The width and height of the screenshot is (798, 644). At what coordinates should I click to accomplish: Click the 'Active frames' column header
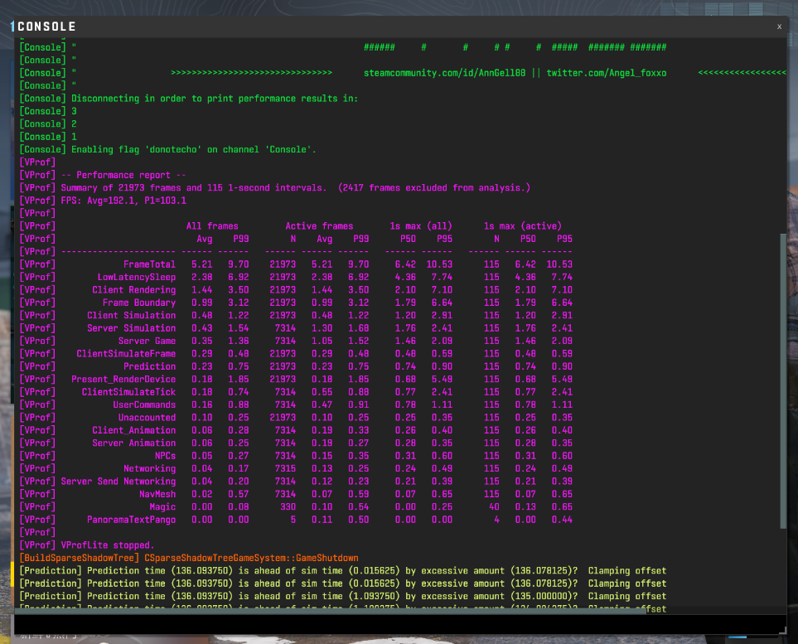coord(319,226)
